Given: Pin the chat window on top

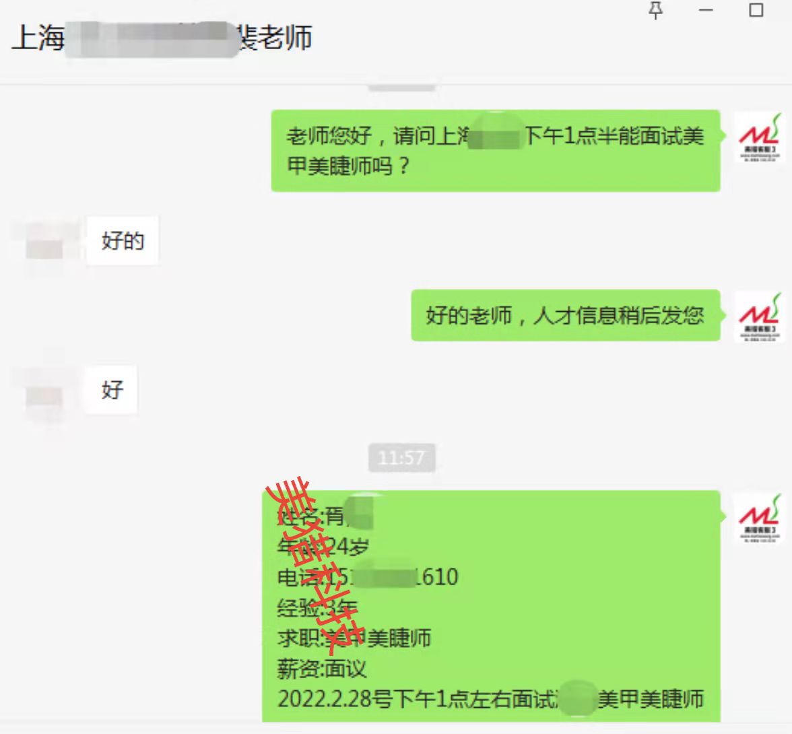Looking at the screenshot, I should click(x=656, y=10).
